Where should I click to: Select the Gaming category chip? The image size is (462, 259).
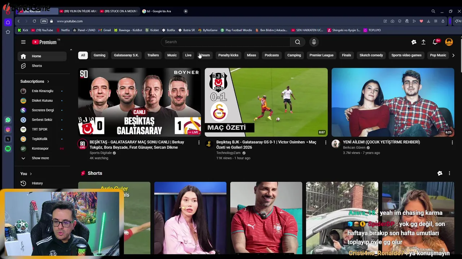pyautogui.click(x=99, y=55)
